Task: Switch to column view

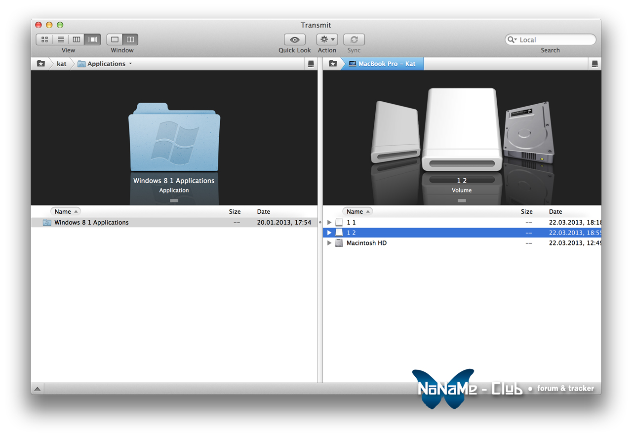Action: point(77,40)
